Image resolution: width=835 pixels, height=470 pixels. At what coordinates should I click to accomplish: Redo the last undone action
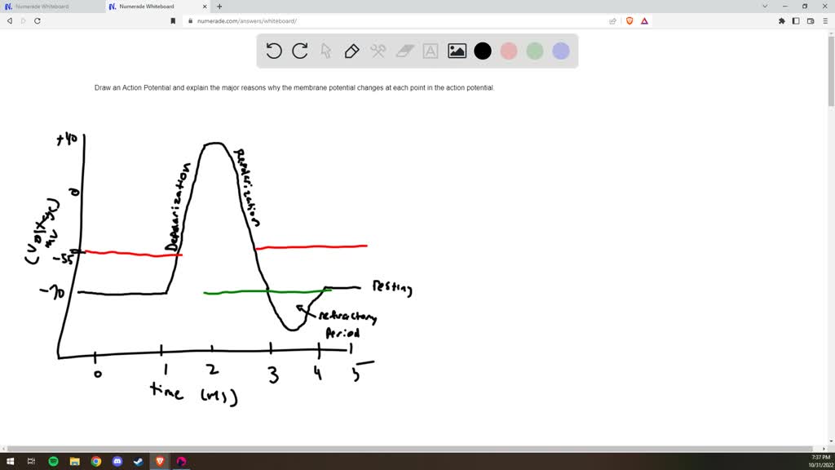click(300, 51)
